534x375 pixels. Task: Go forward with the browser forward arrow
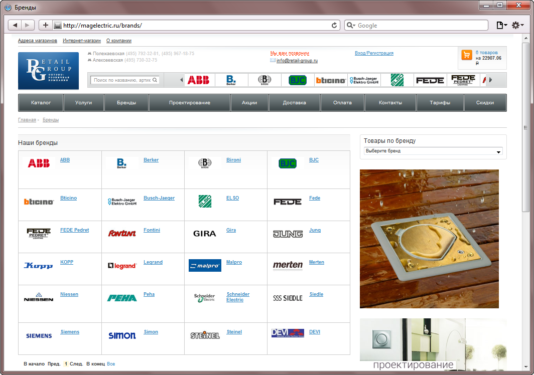(x=28, y=25)
